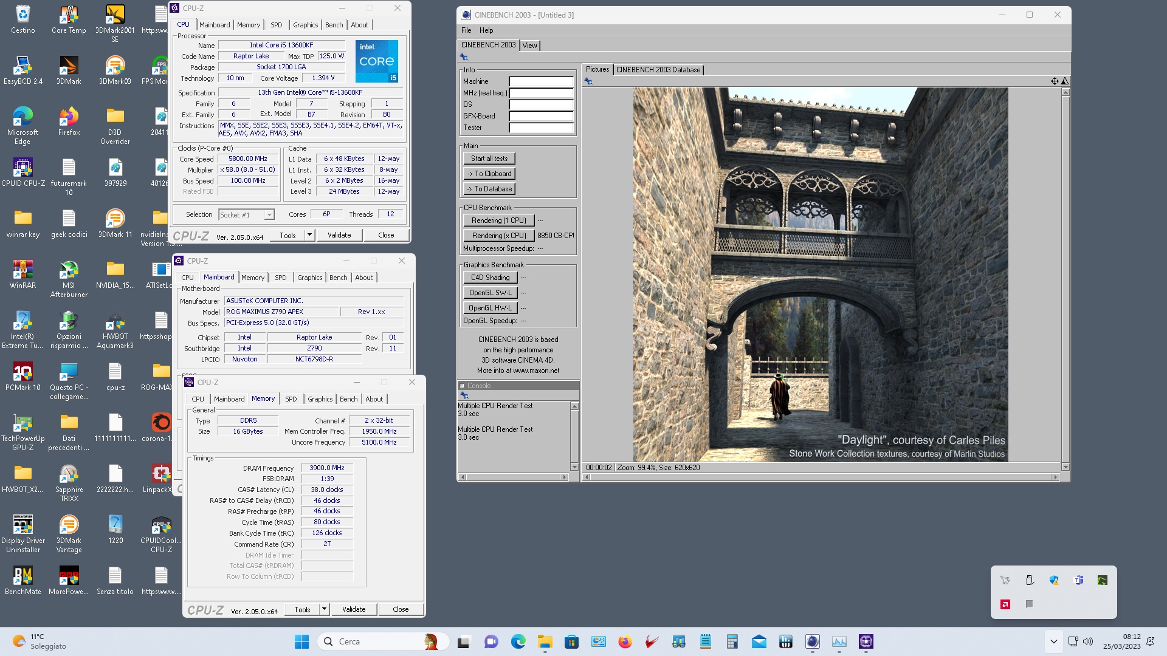Click Close in Memory CPU-Z window
Viewport: 1167px width, 656px height.
tap(401, 609)
